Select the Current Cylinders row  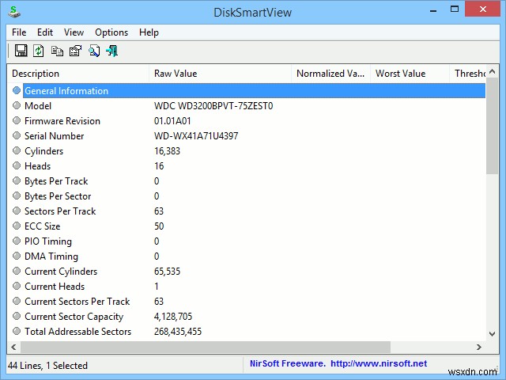247,271
